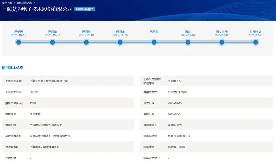Select the undated 已回复 timeline dot
The image size is (276, 165).
pos(154,42)
